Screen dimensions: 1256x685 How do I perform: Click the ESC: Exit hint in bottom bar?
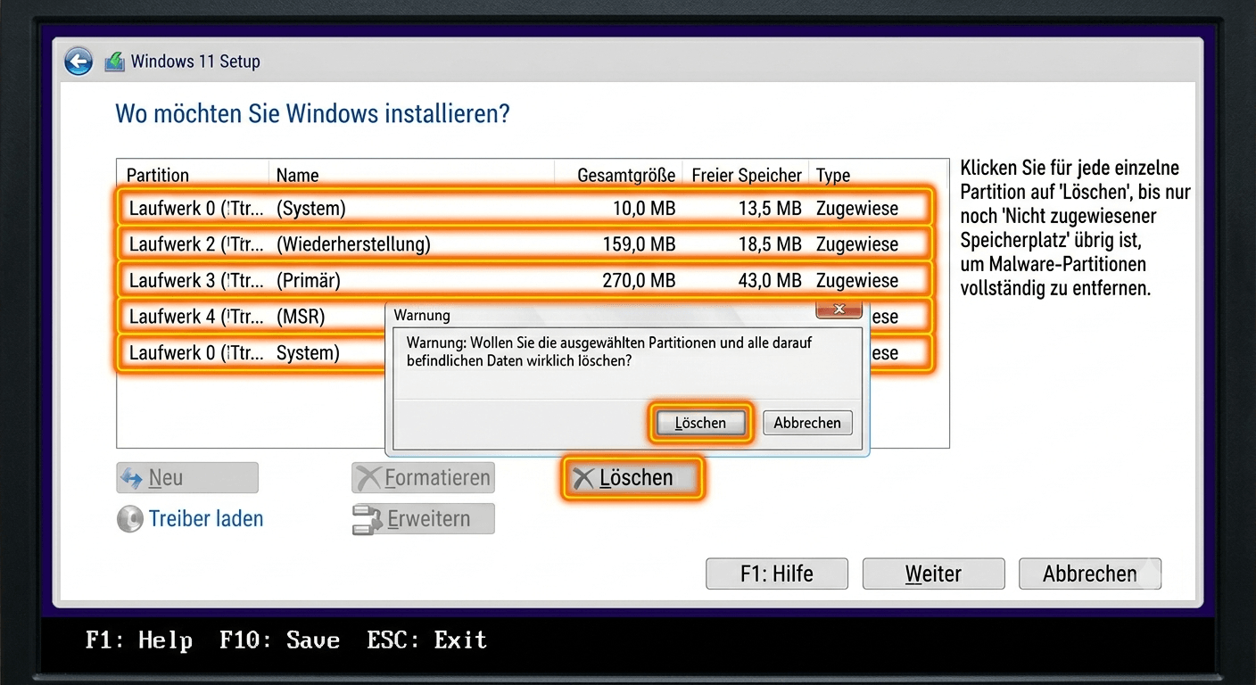coord(426,640)
